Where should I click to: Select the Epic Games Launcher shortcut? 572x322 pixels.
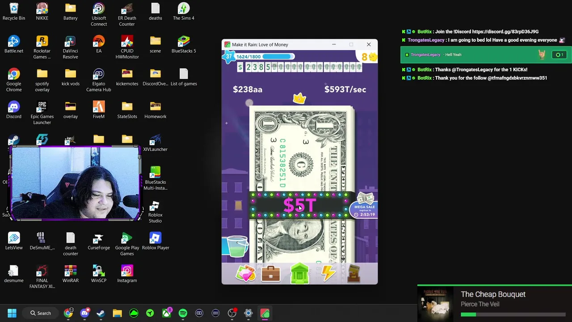[42, 113]
